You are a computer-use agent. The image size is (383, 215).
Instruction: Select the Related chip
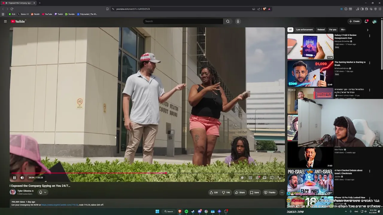(x=321, y=30)
